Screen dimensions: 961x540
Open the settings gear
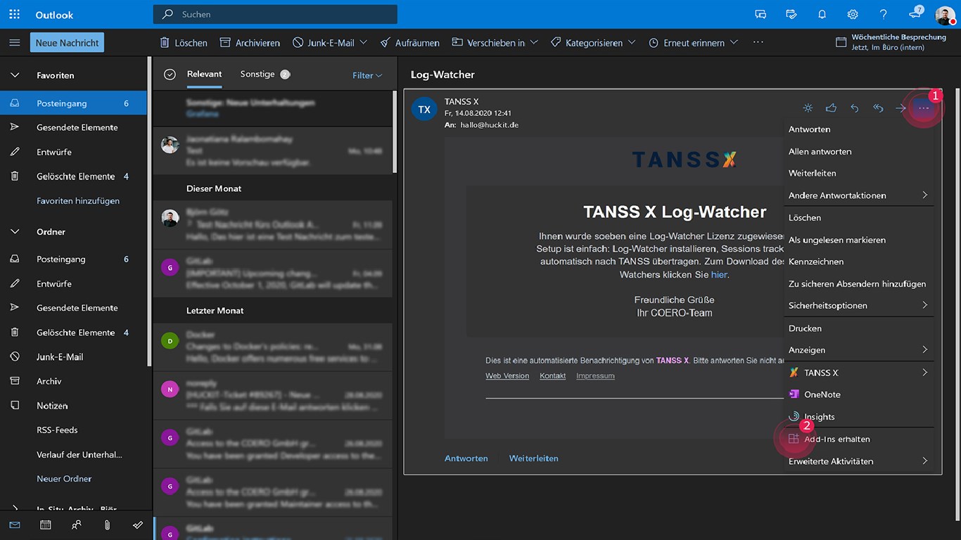[853, 14]
